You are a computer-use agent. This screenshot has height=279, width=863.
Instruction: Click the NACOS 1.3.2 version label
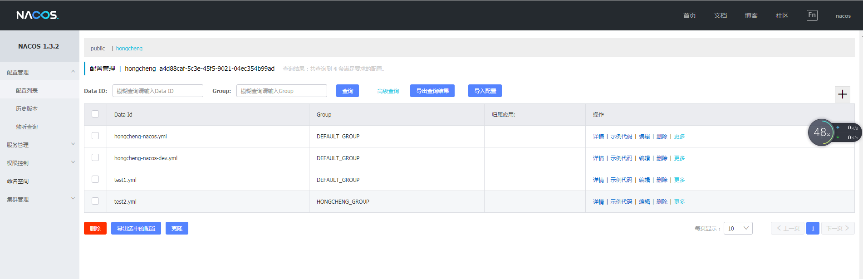pos(39,46)
